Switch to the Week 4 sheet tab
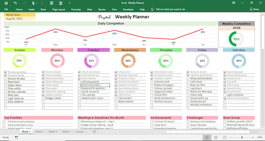265x141 pixels. [x=66, y=132]
